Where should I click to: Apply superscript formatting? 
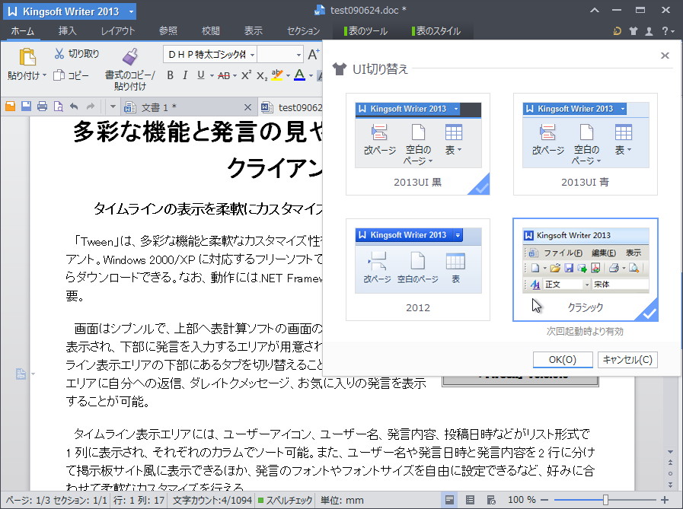tap(245, 75)
